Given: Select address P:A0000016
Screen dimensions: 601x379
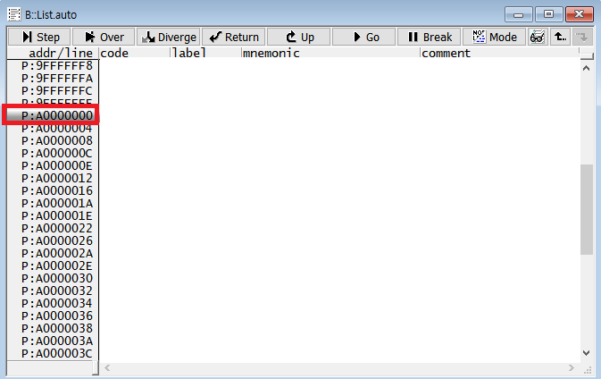Looking at the screenshot, I should [x=57, y=190].
